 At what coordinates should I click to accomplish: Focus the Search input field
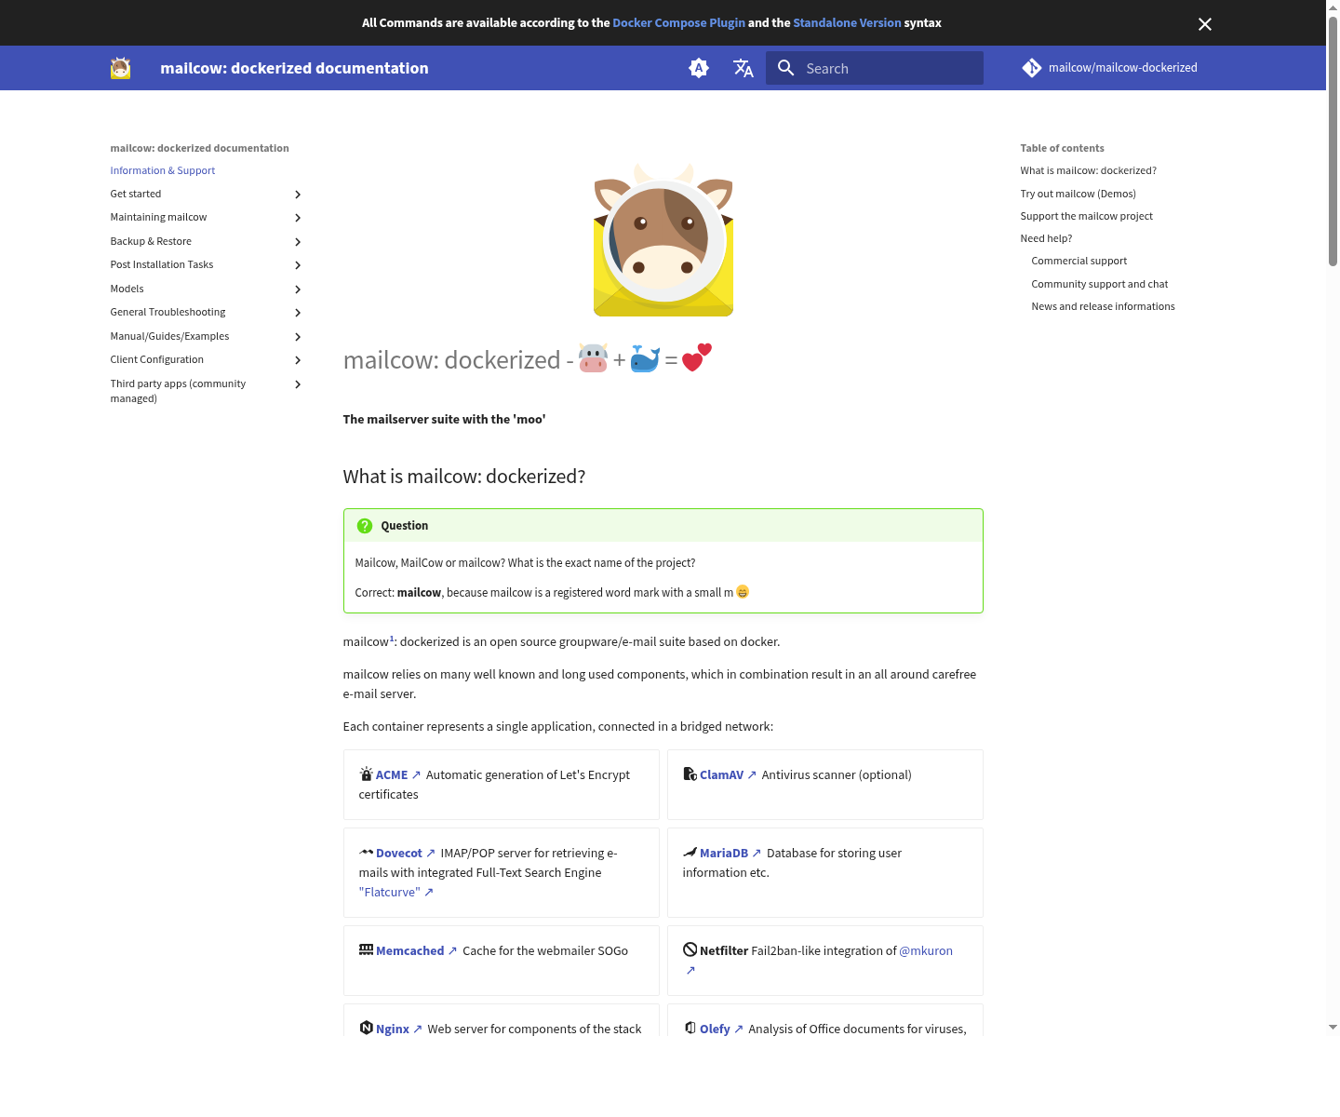[875, 68]
